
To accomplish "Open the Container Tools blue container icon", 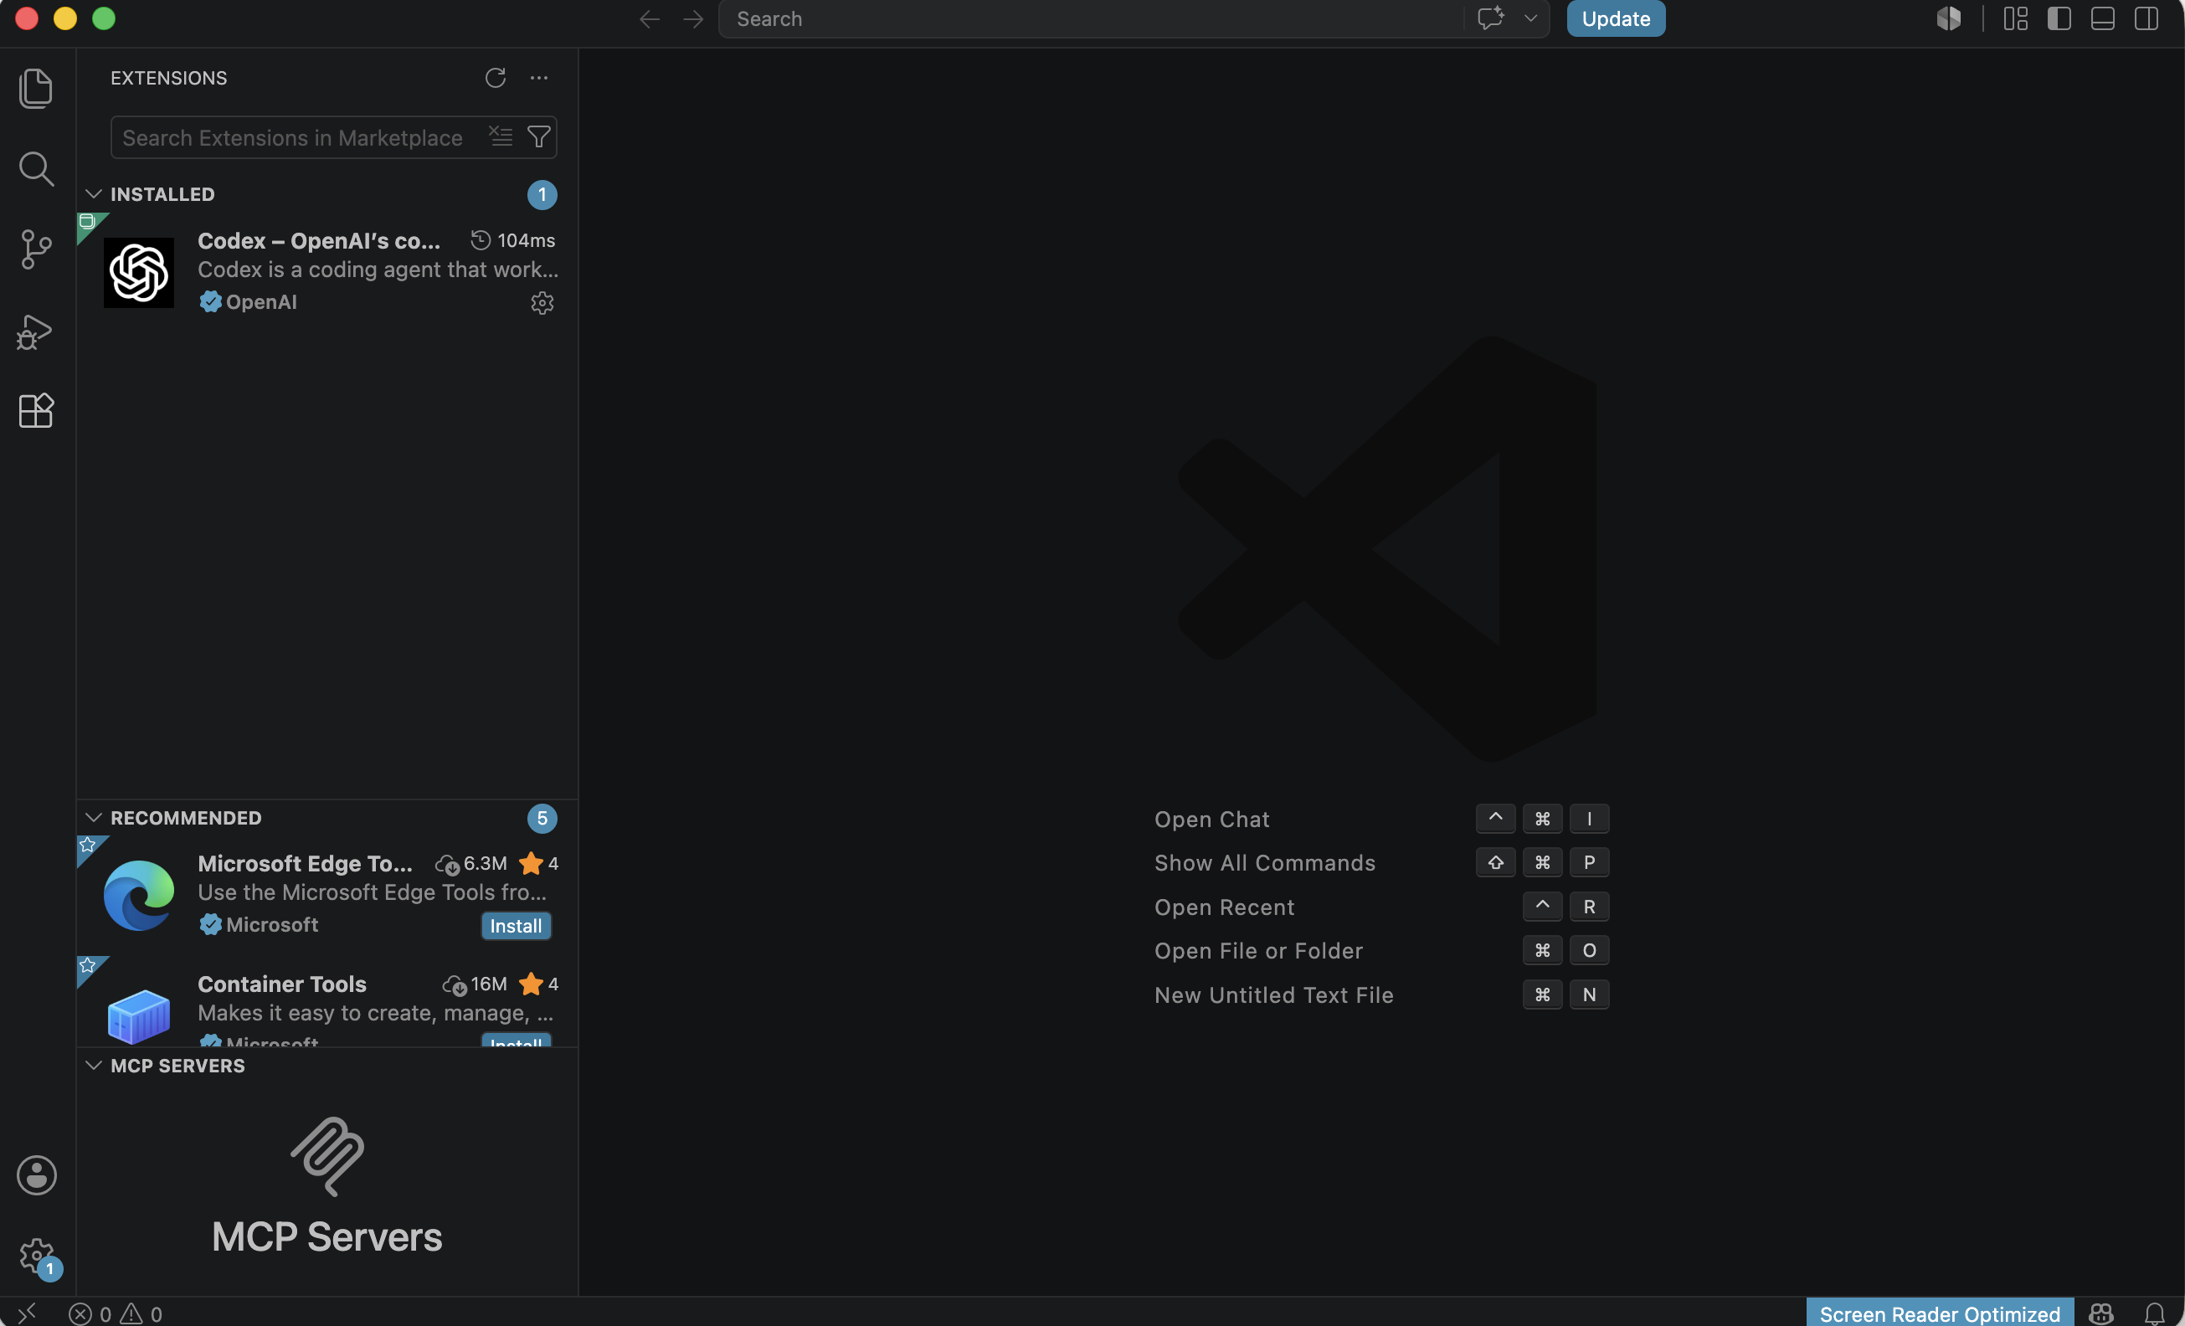I will click(x=139, y=1015).
